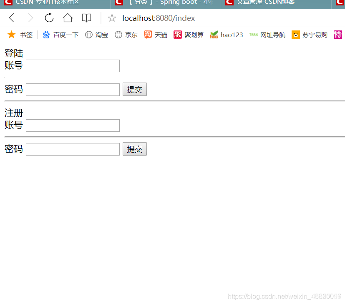Bookmark this page with the star icon
Image resolution: width=345 pixels, height=304 pixels.
tap(112, 18)
